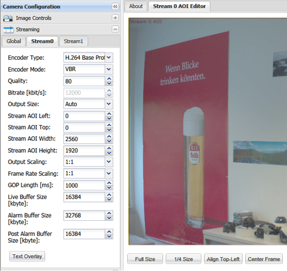Click the Stream 0 AOI preview image
The width and height of the screenshot is (287, 271).
[x=208, y=131]
